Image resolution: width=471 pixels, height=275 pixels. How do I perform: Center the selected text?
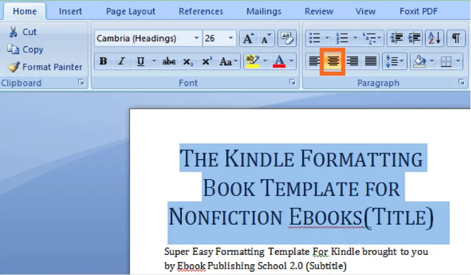point(333,61)
